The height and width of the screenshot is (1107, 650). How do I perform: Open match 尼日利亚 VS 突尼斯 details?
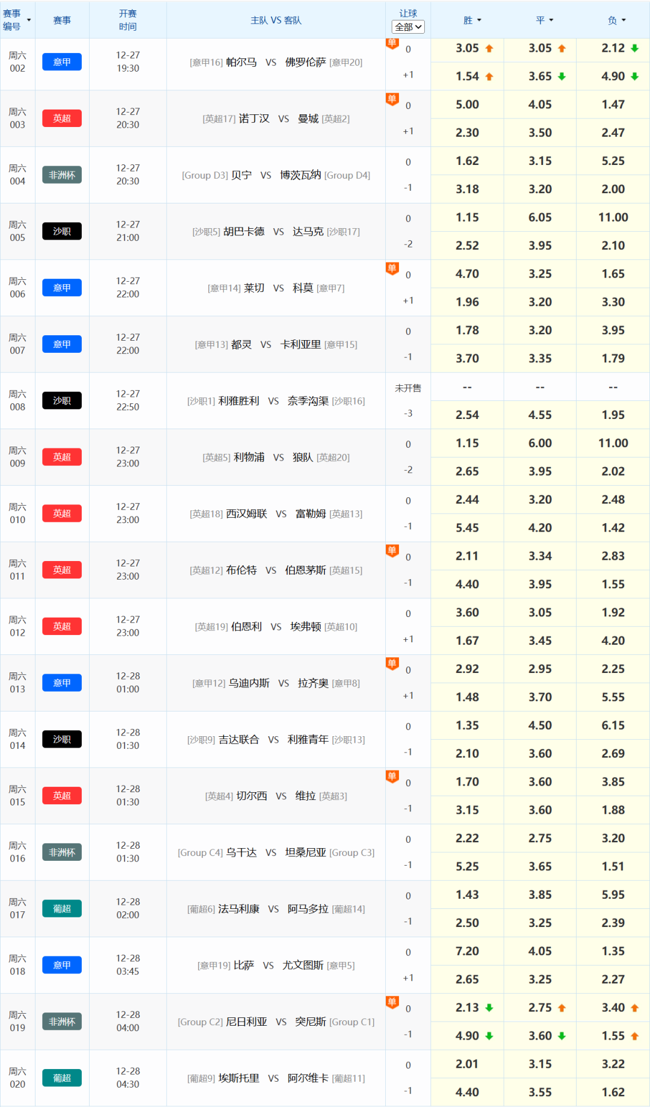coord(276,1022)
